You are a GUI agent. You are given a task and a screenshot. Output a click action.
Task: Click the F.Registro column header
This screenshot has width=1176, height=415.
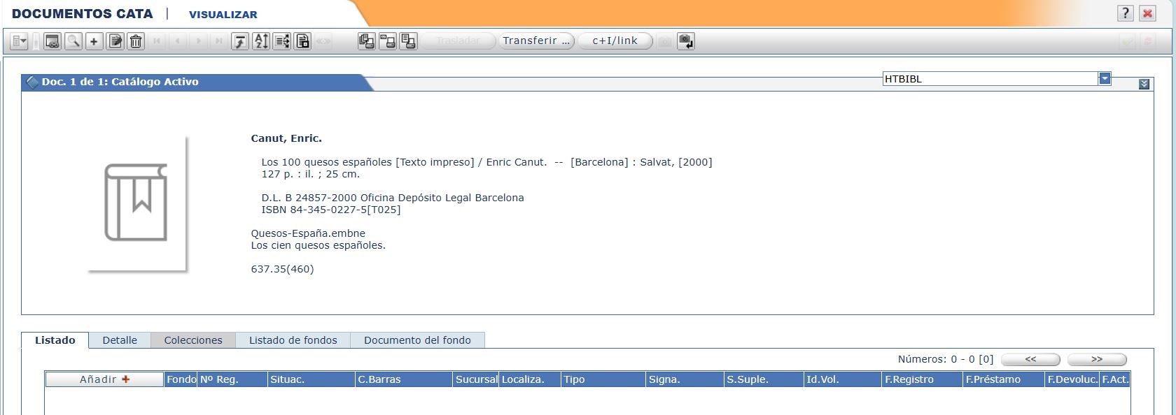pyautogui.click(x=923, y=379)
